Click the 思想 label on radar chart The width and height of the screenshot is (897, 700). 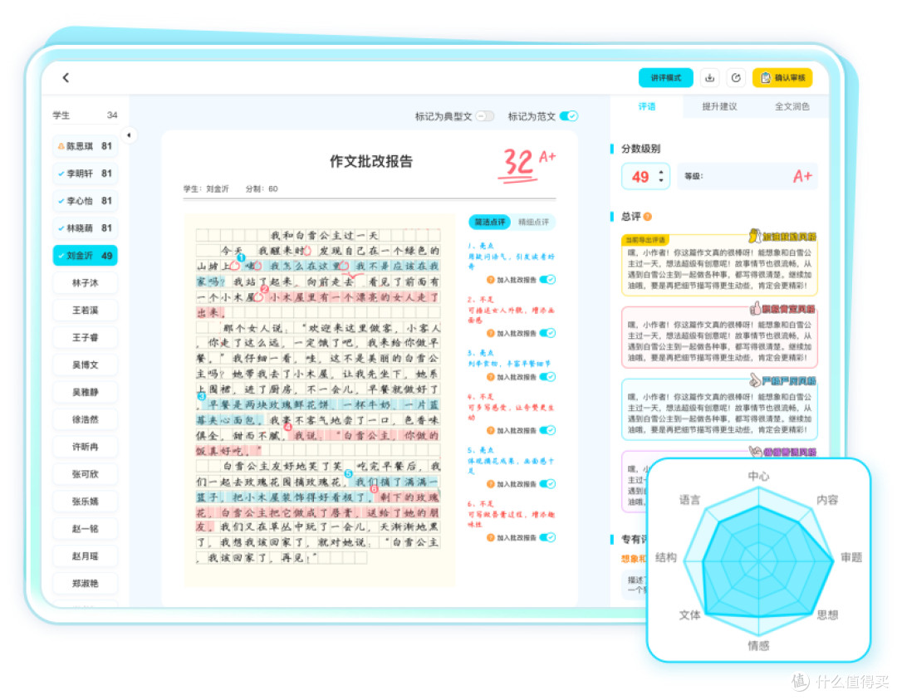click(827, 614)
